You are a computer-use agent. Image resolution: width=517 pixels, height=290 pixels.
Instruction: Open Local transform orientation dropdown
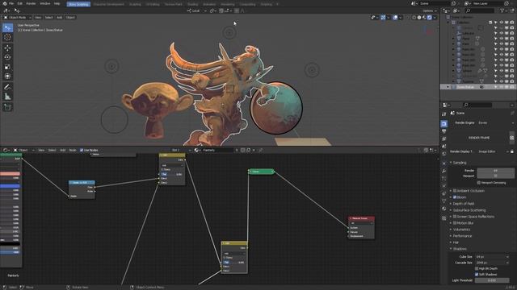(197, 10)
